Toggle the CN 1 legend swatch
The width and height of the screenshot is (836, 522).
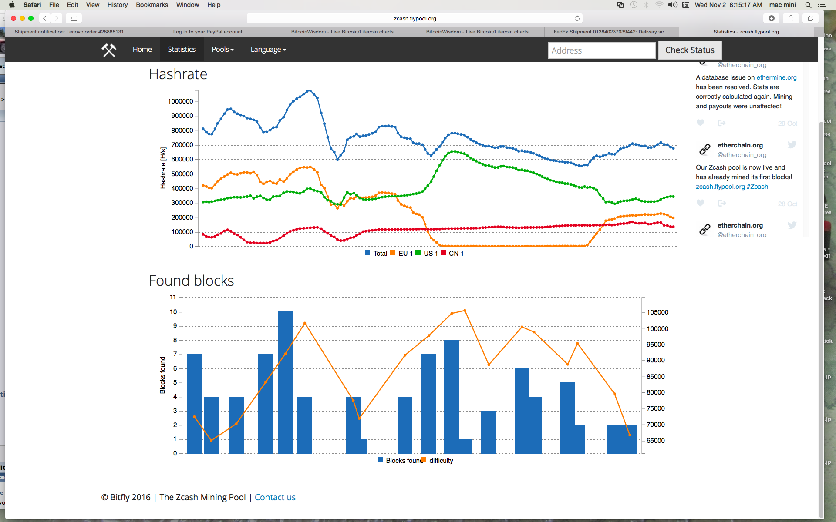tap(443, 253)
